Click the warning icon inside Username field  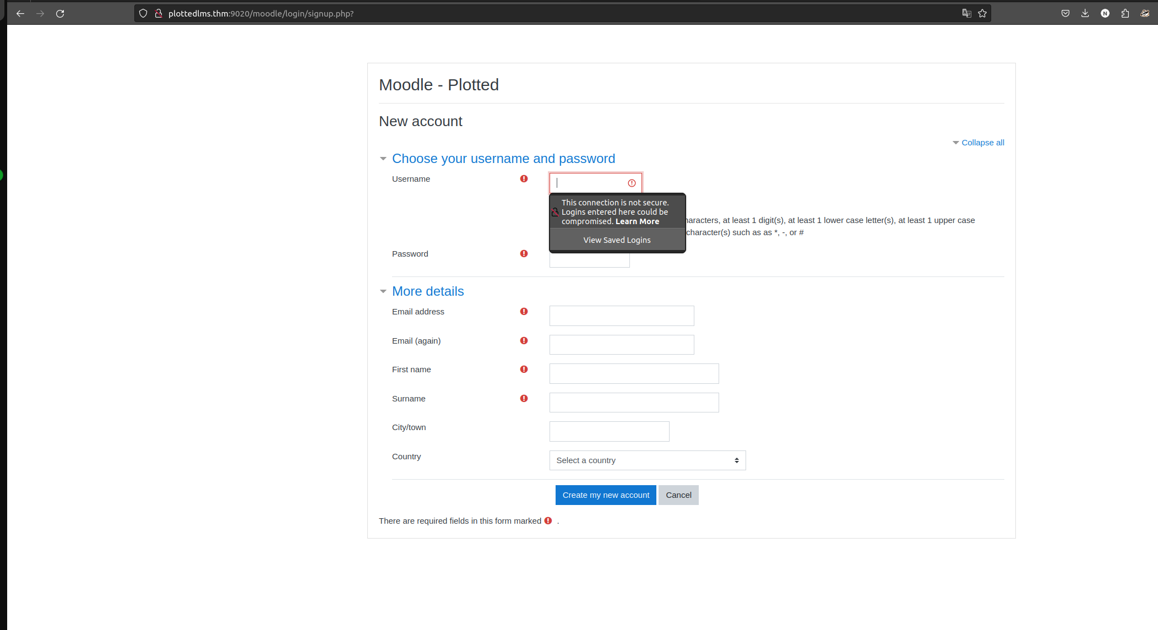pyautogui.click(x=632, y=183)
